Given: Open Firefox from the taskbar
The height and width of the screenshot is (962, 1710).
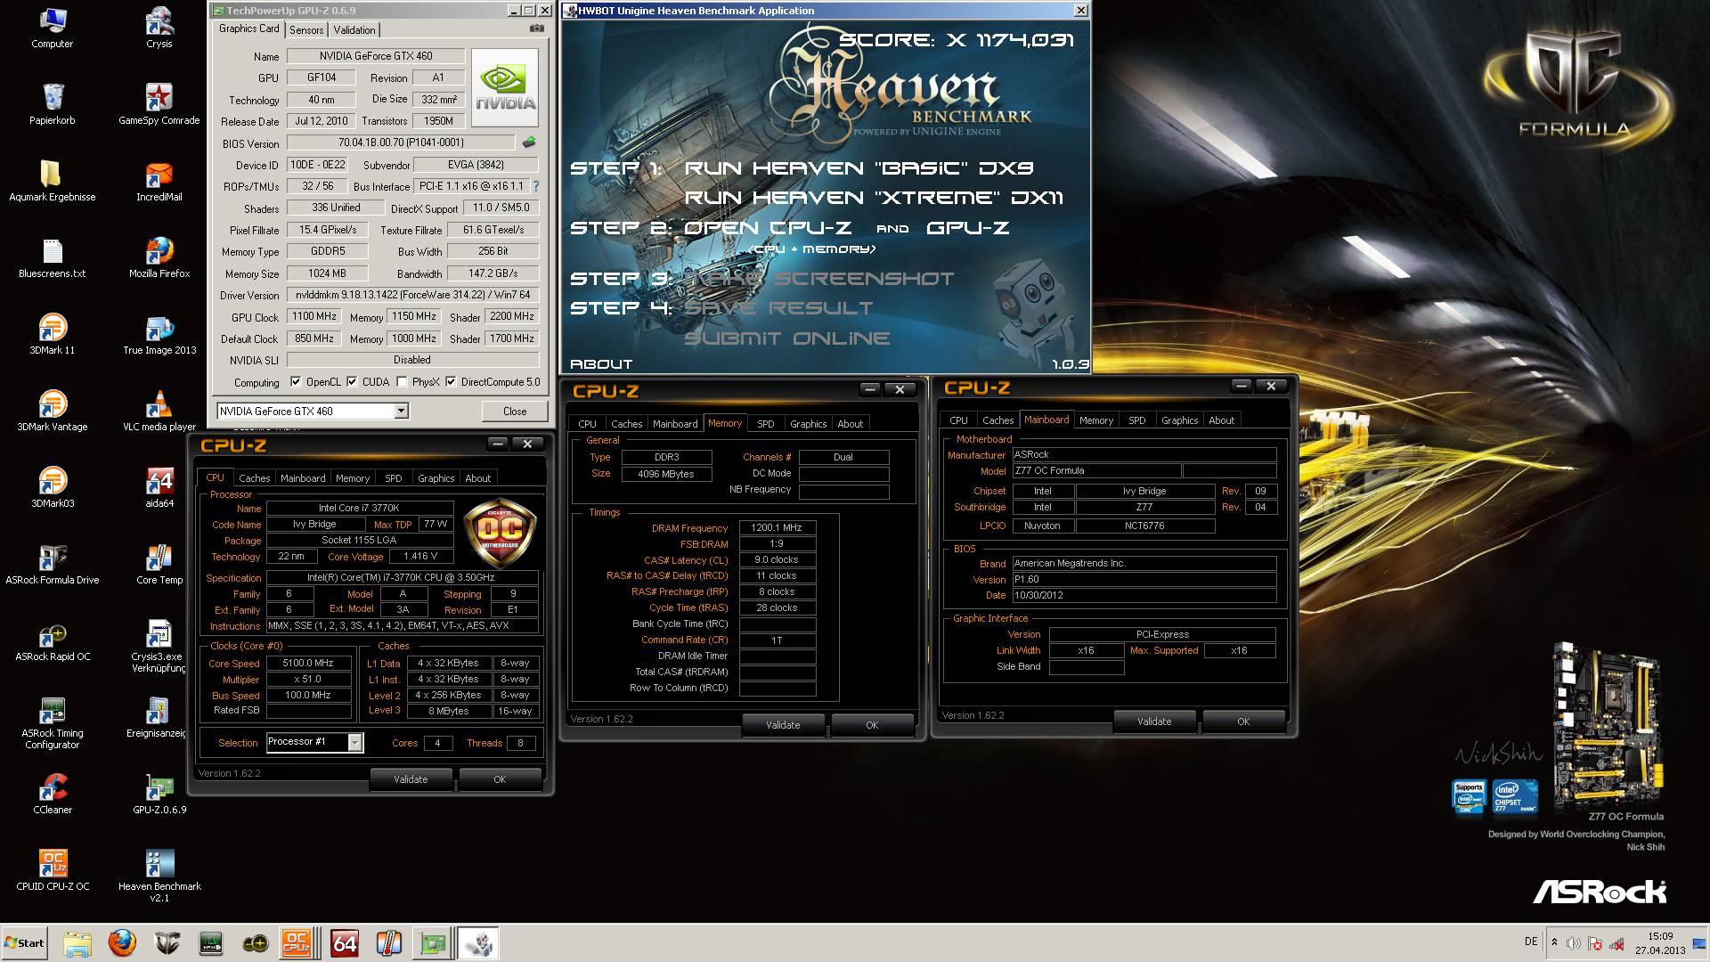Looking at the screenshot, I should point(122,943).
